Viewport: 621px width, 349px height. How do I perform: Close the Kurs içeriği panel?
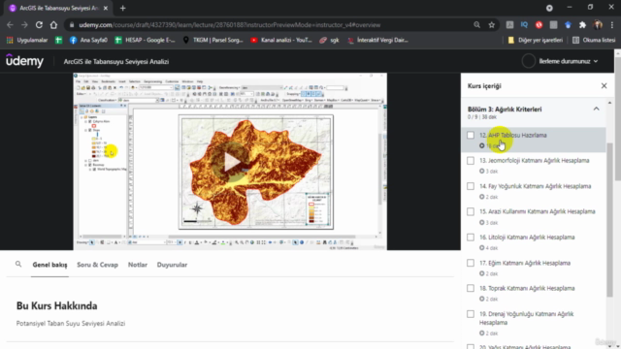(x=604, y=86)
